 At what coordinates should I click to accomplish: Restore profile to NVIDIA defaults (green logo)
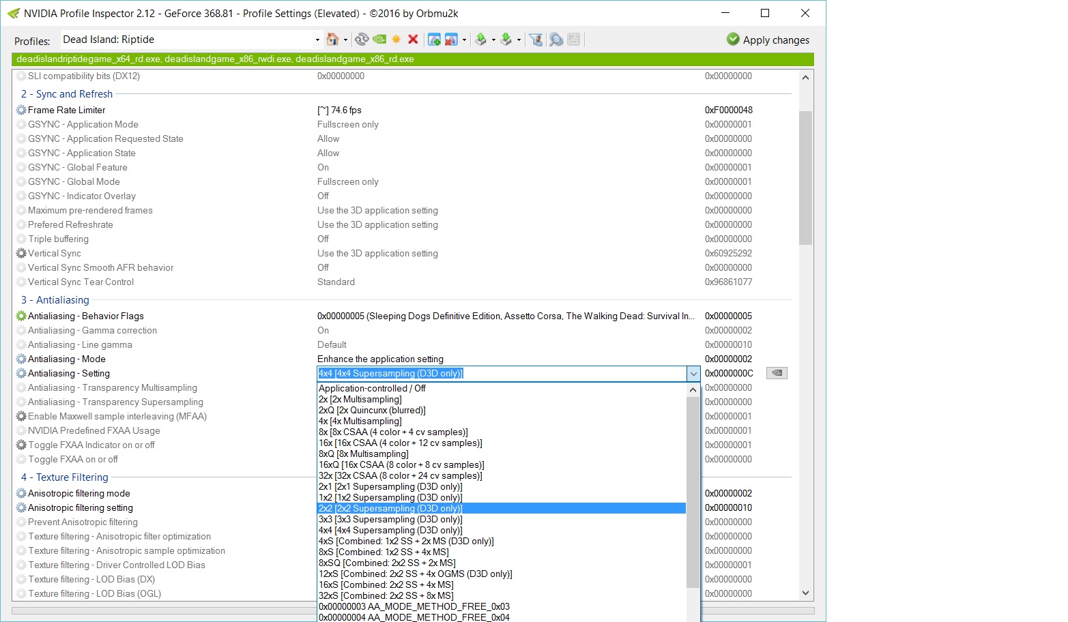[379, 40]
